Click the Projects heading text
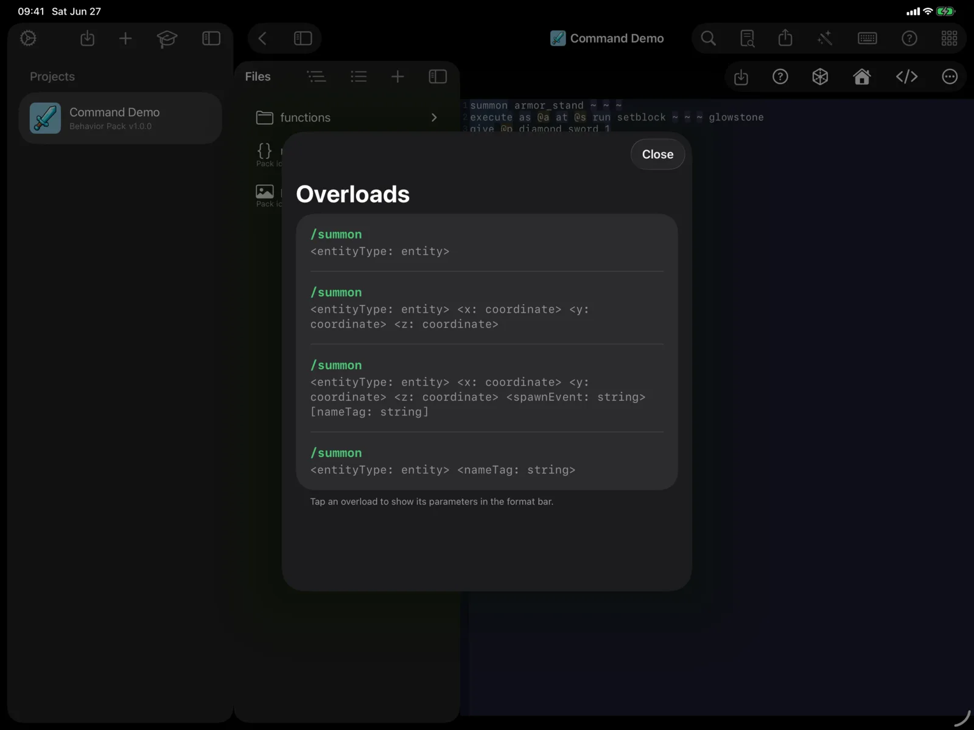Image resolution: width=974 pixels, height=730 pixels. click(x=52, y=77)
